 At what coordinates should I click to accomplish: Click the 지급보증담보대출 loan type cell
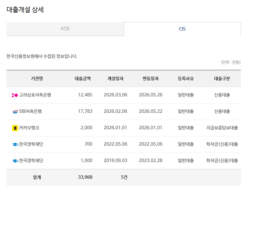point(222,128)
